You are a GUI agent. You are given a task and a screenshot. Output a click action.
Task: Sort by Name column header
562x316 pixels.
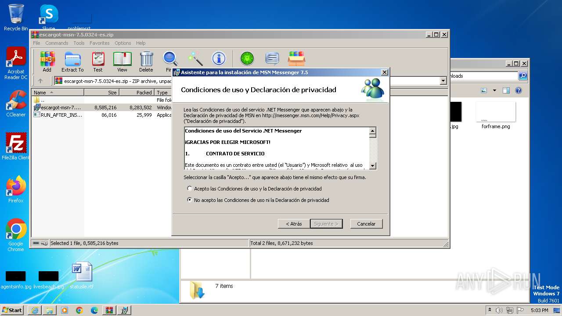(58, 93)
